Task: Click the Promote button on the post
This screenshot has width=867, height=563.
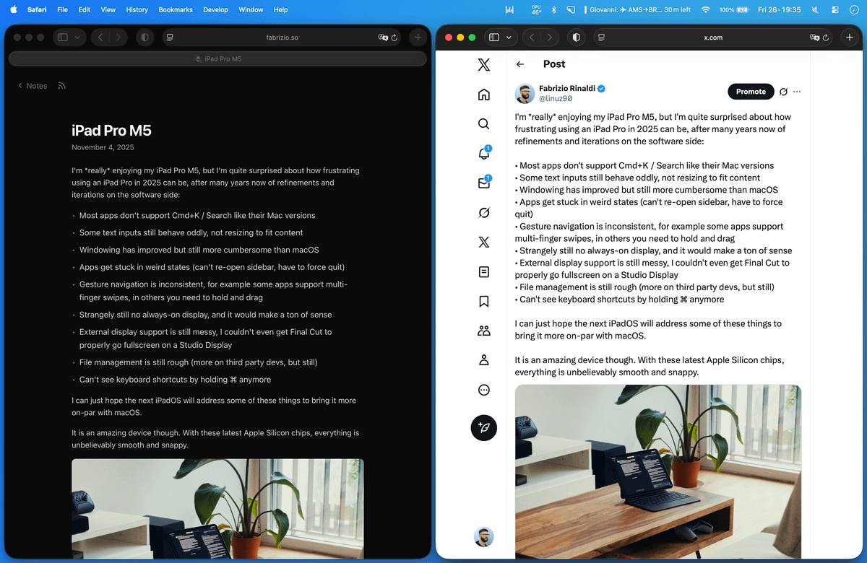Action: pos(751,92)
